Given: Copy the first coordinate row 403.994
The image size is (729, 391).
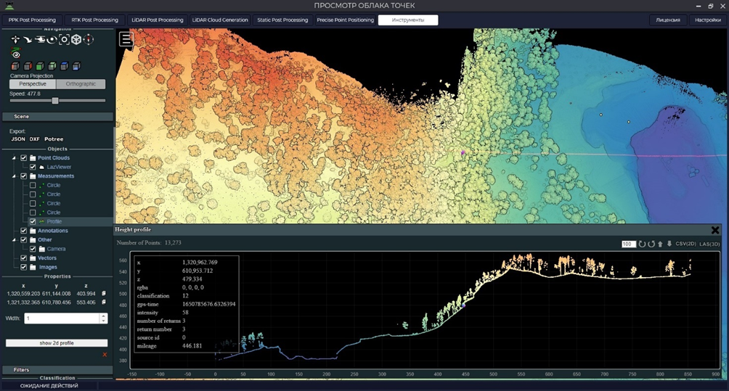Looking at the screenshot, I should 104,294.
